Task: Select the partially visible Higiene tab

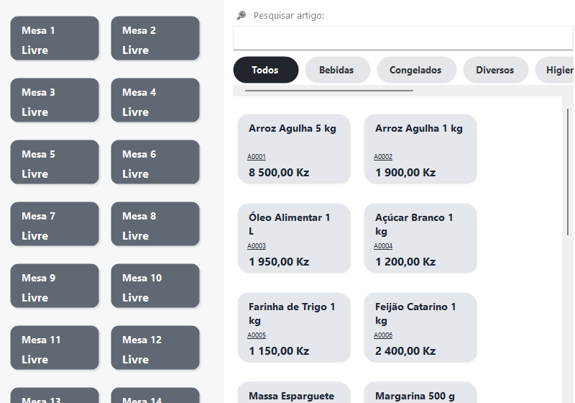Action: tap(555, 70)
